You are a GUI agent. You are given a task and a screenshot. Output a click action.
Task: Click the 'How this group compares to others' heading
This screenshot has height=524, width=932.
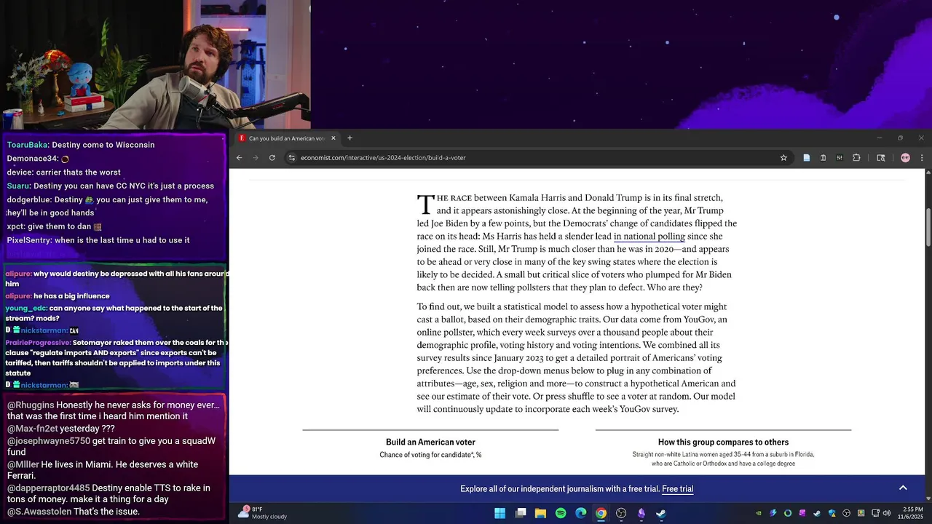723,442
